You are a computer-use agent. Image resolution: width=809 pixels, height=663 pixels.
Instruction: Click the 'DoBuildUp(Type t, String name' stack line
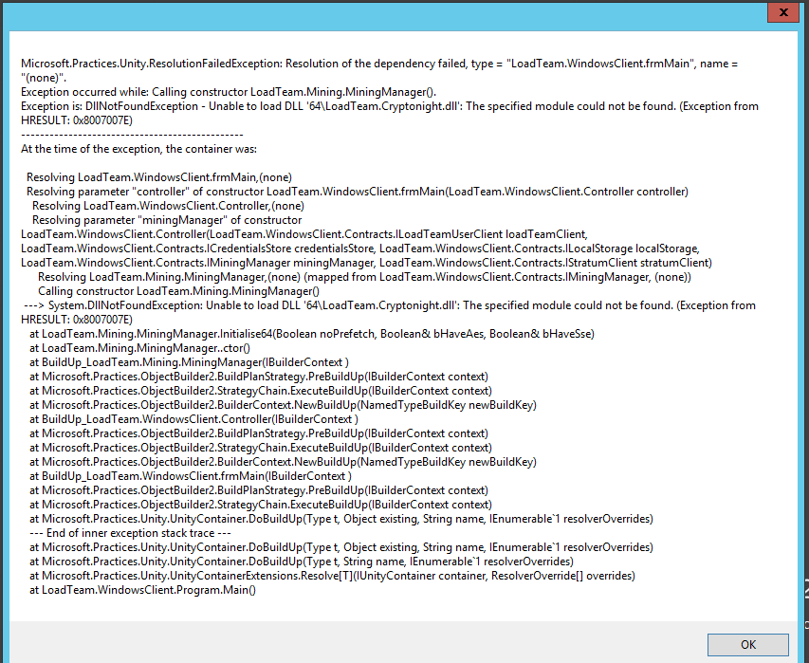(302, 562)
